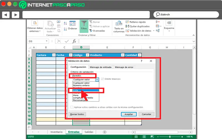
Task: Open the Factura column filter dropdown
Action: pyautogui.click(x=54, y=55)
